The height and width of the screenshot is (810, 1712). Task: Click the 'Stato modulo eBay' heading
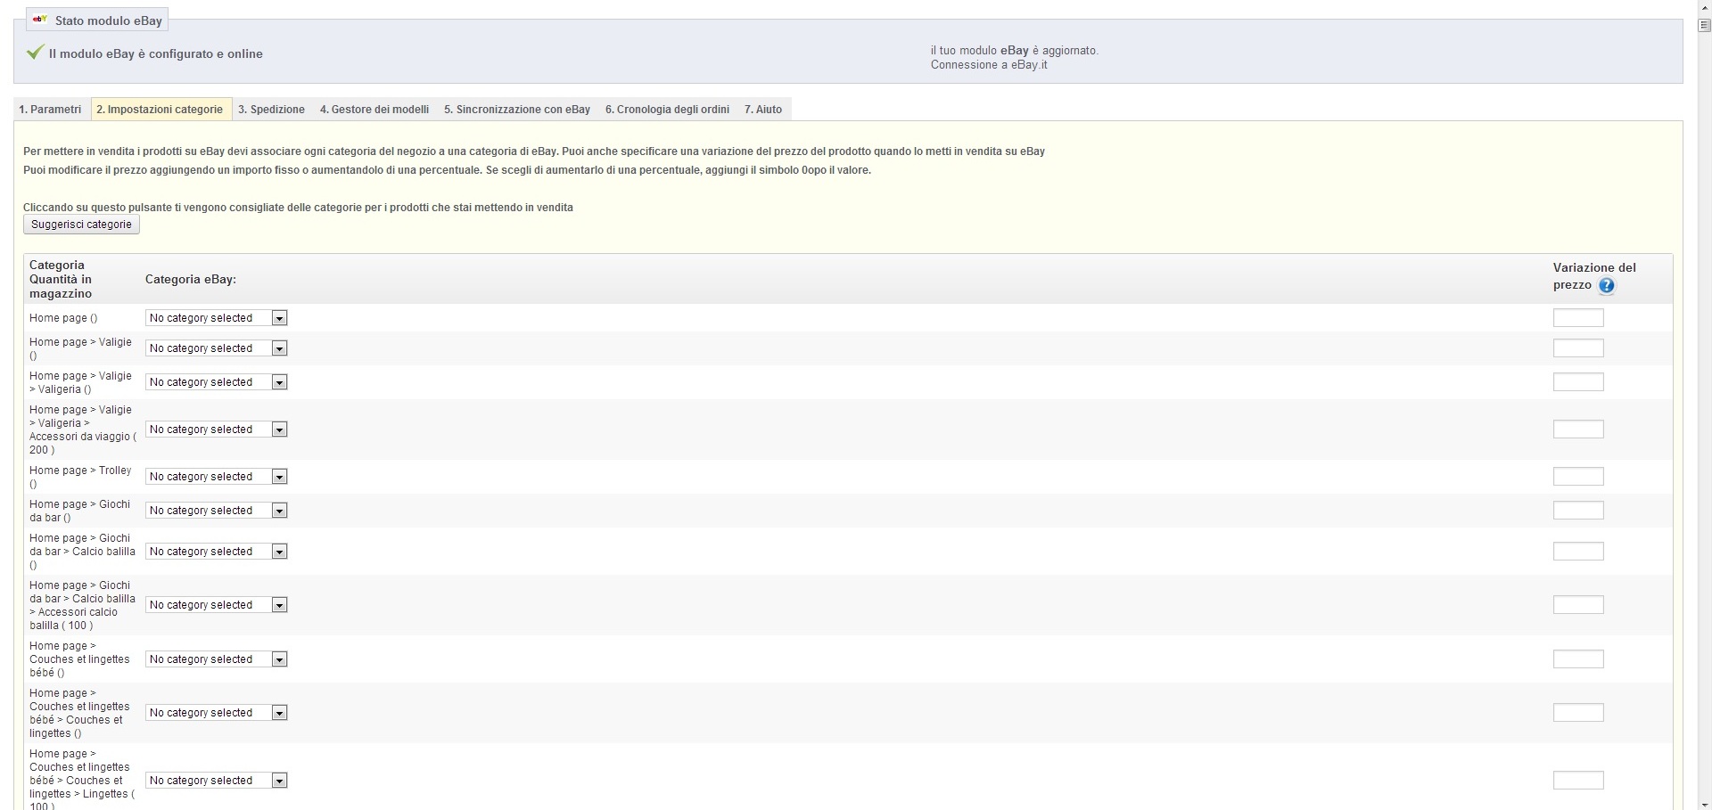click(x=109, y=20)
